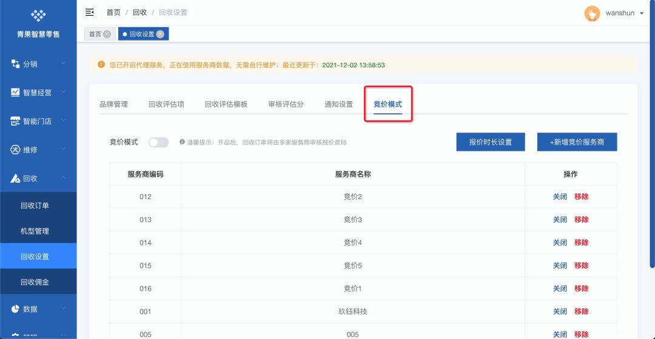This screenshot has height=339, width=655.
Task: Click 回收 in the breadcrumb
Action: point(139,13)
